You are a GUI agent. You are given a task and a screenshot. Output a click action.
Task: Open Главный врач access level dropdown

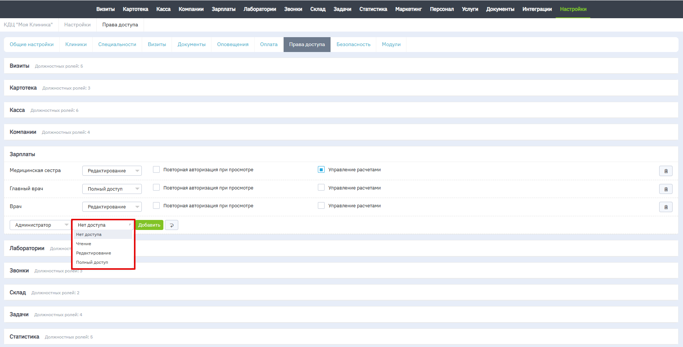coord(112,189)
